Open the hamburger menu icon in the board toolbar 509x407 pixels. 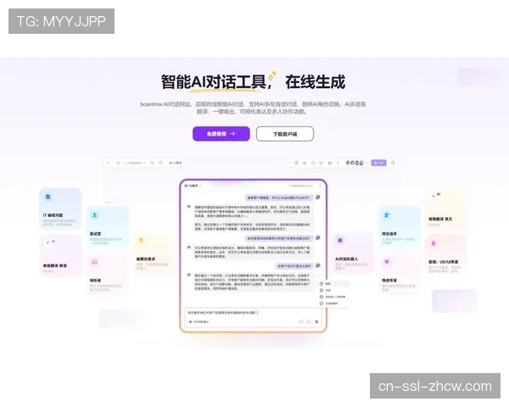(x=118, y=163)
